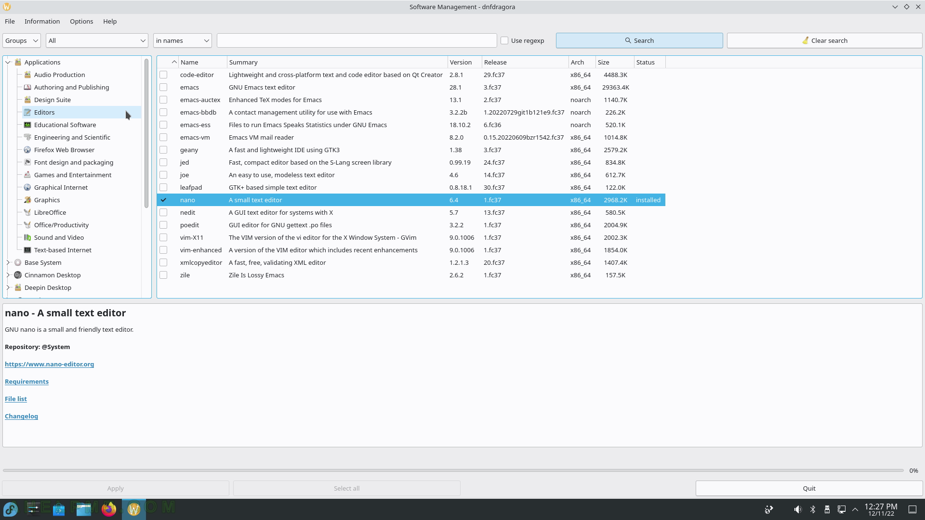Viewport: 925px width, 520px height.
Task: Open the volume control in system tray
Action: coord(798,509)
